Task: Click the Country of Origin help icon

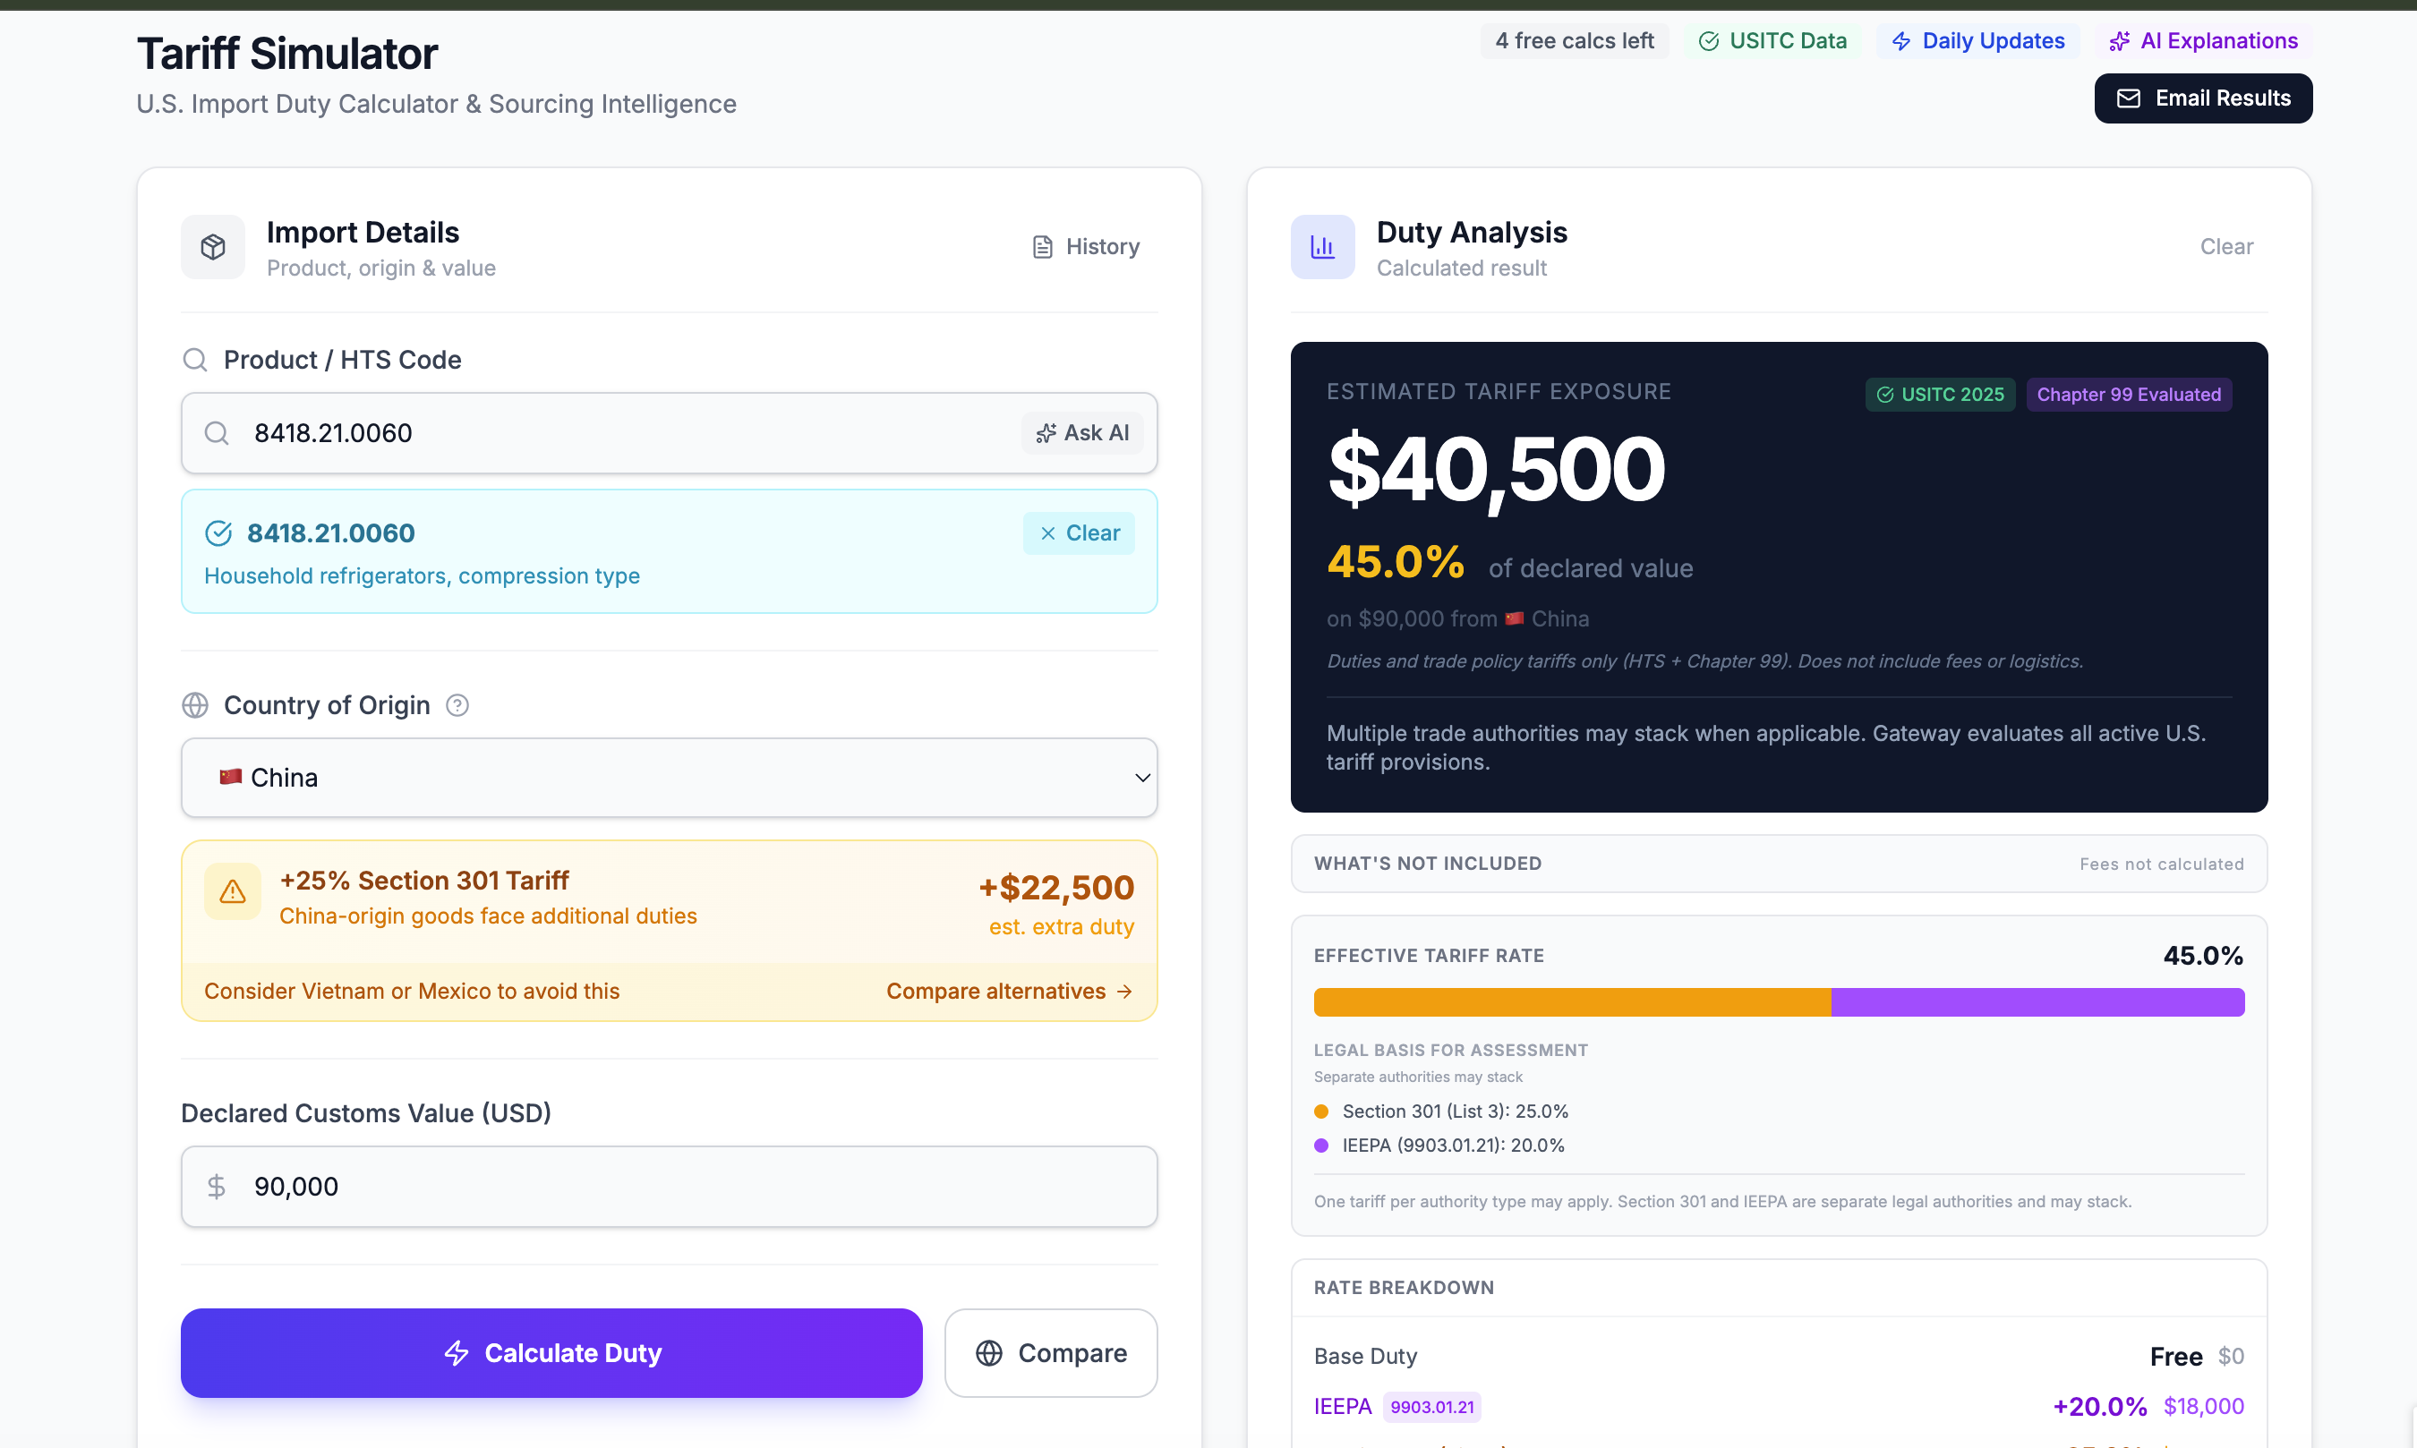Action: (x=457, y=705)
